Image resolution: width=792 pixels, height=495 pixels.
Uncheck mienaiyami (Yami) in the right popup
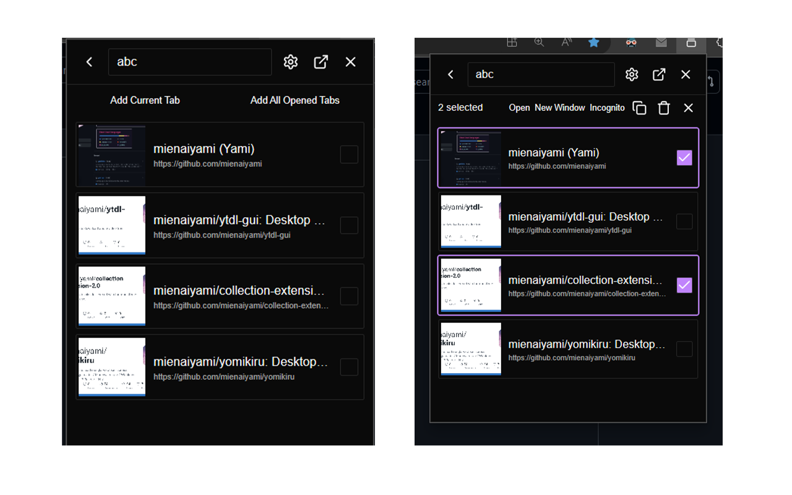point(684,158)
